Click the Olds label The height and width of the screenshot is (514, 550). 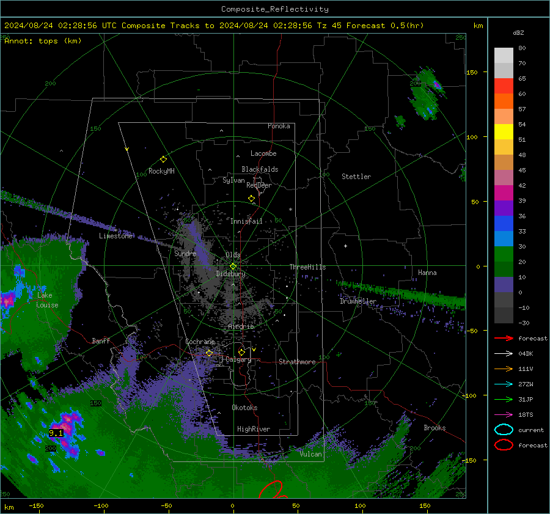pyautogui.click(x=233, y=255)
